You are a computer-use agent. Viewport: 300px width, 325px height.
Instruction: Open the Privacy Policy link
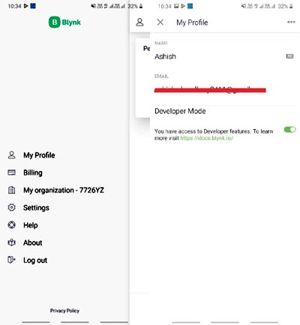tap(64, 311)
